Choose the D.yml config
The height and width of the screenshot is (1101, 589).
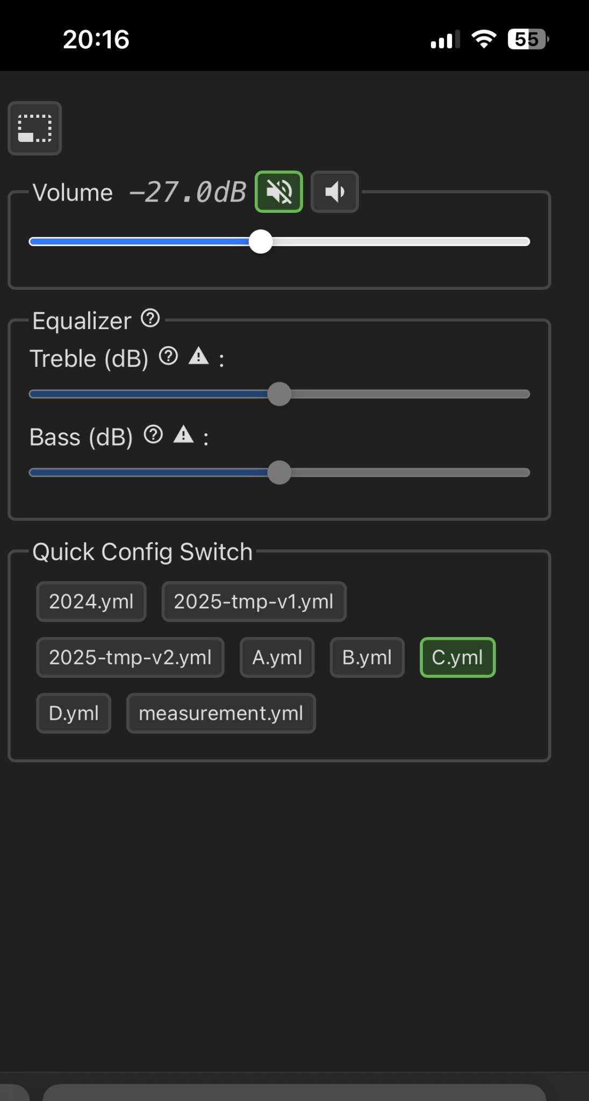tap(74, 713)
